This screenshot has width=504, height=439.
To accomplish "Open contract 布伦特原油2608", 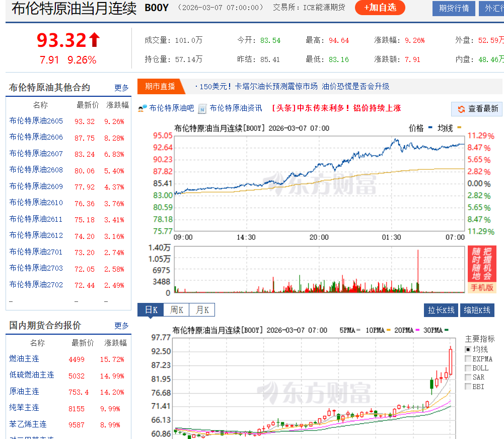I will (x=36, y=170).
